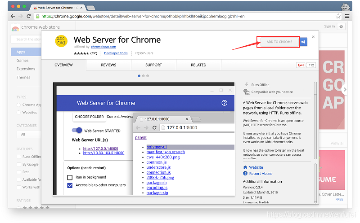Viewport: 360px width, 223px height.
Task: Open the All categories dropdown
Action: point(29,135)
